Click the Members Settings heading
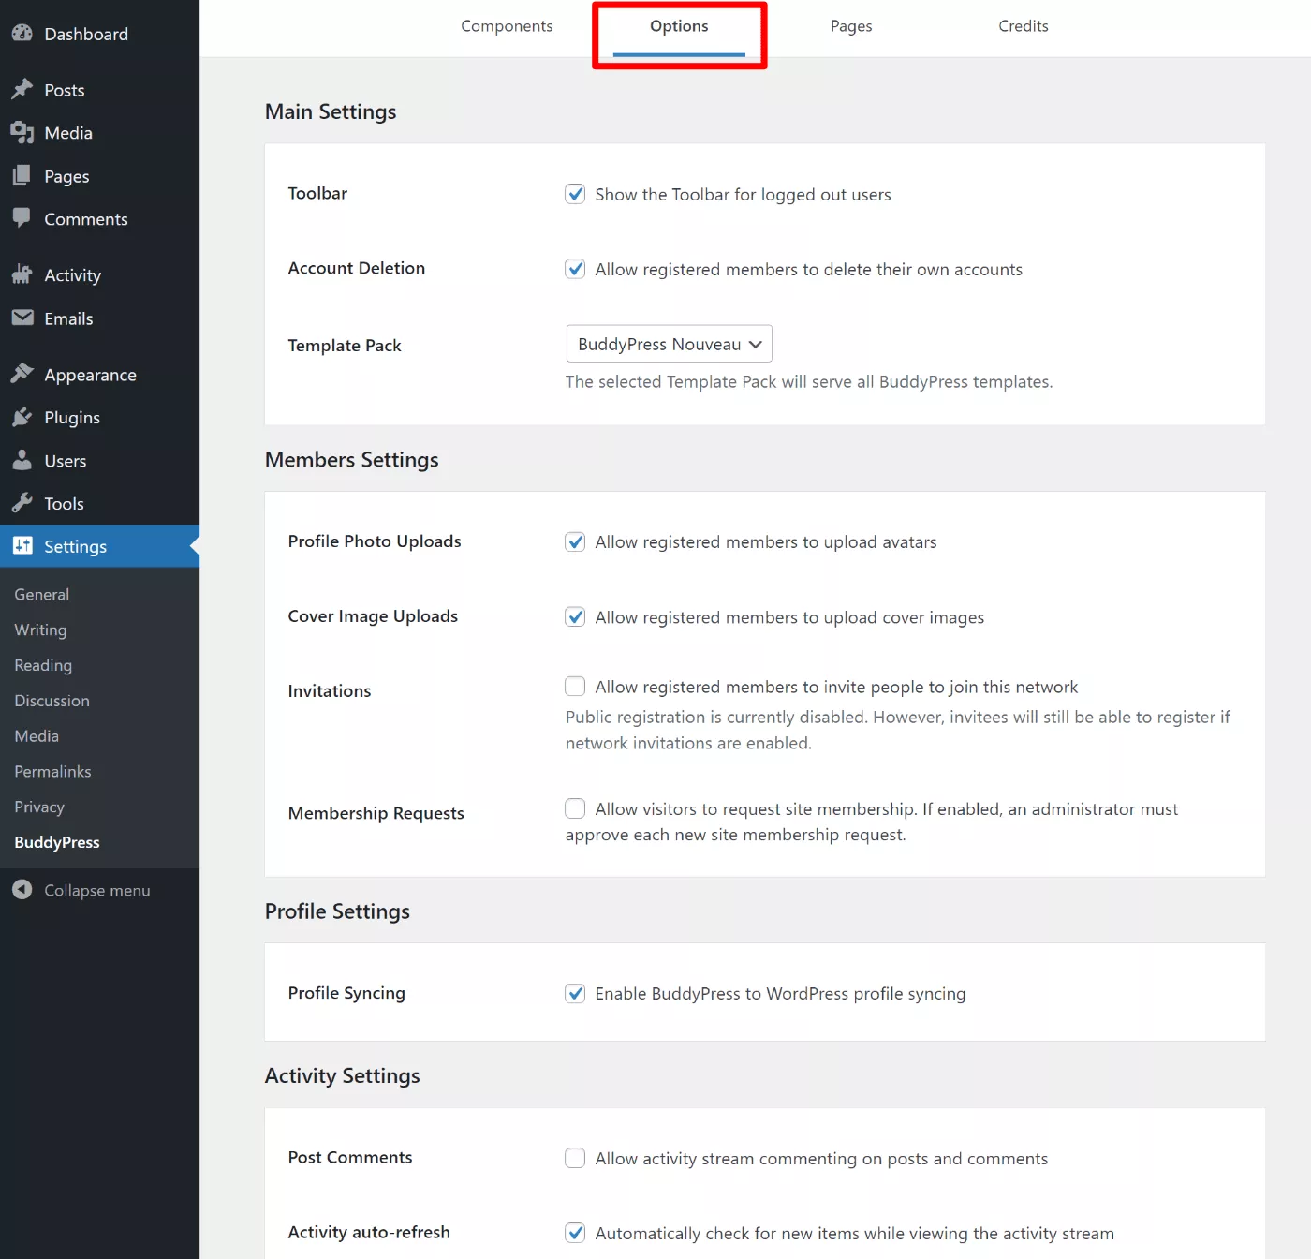This screenshot has height=1259, width=1311. pos(352,460)
